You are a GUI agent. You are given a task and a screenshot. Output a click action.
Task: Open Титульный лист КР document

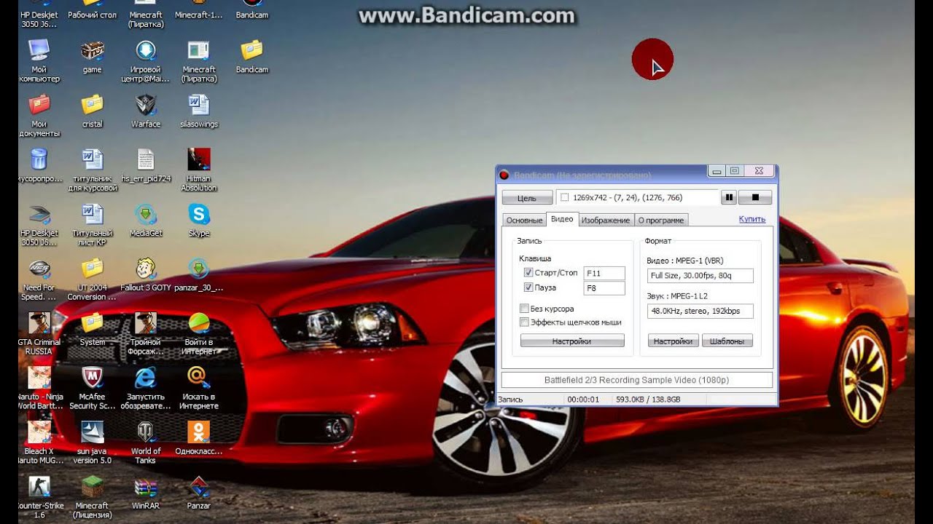tap(93, 224)
